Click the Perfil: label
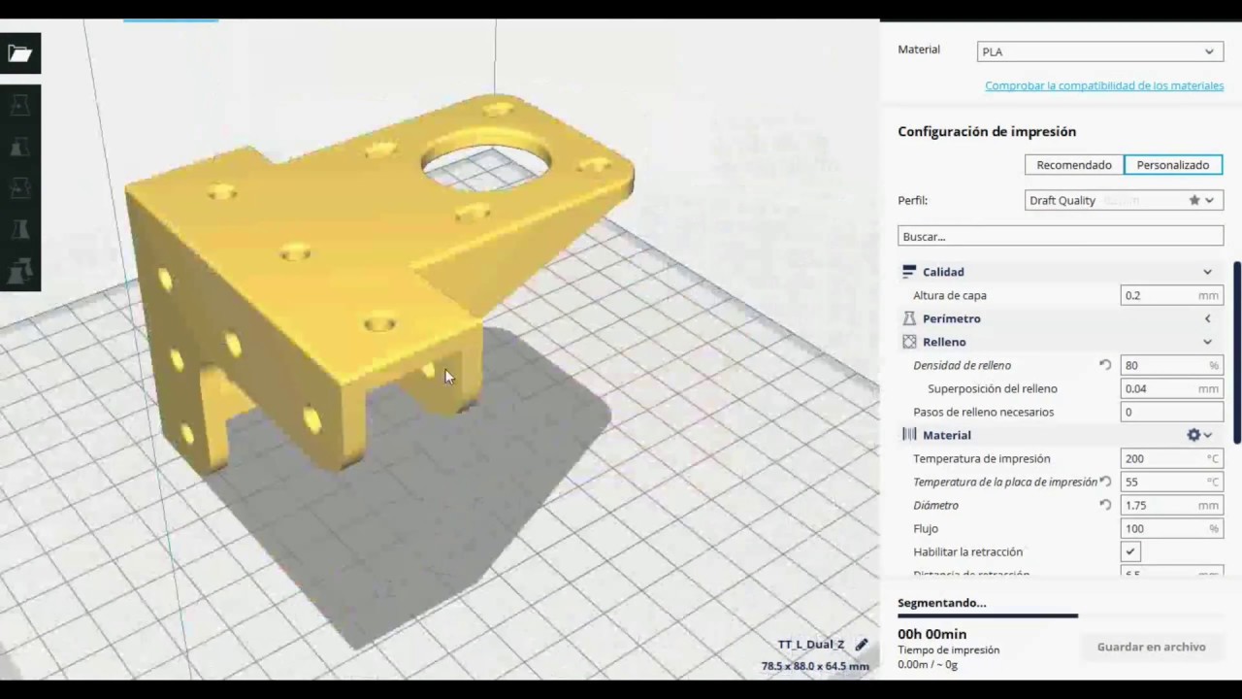 tap(913, 200)
